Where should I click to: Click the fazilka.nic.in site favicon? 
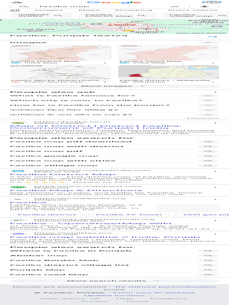click(x=18, y=123)
